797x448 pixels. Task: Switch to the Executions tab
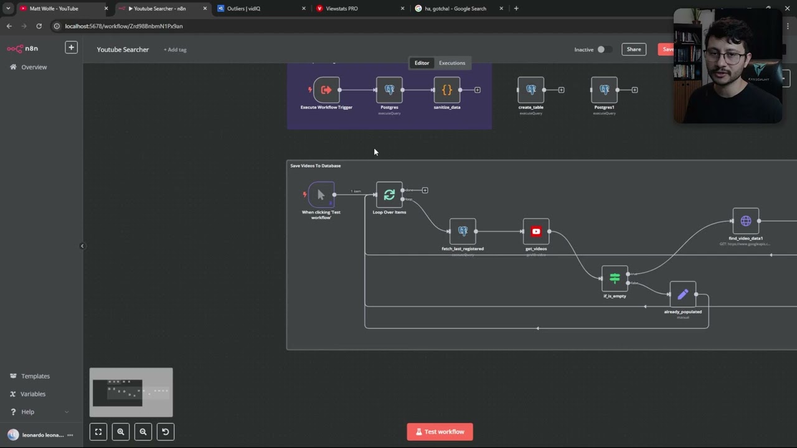pos(452,63)
